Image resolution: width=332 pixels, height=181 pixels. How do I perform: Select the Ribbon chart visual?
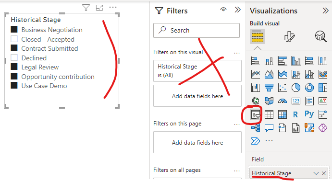point(323,74)
